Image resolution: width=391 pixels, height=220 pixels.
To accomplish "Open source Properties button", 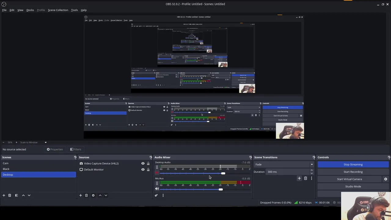I will pyautogui.click(x=55, y=149).
